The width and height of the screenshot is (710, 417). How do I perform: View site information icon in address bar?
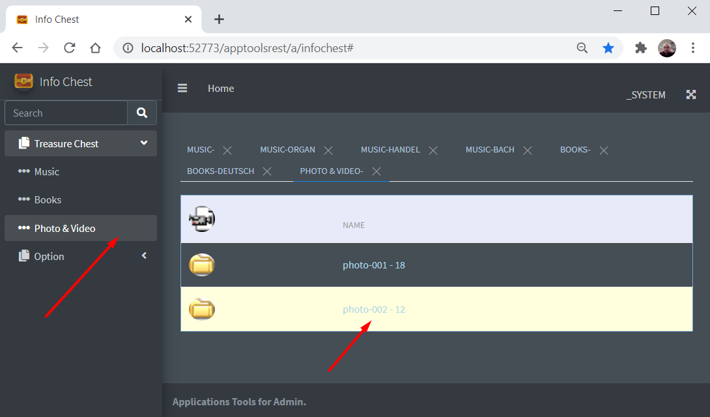pos(128,48)
